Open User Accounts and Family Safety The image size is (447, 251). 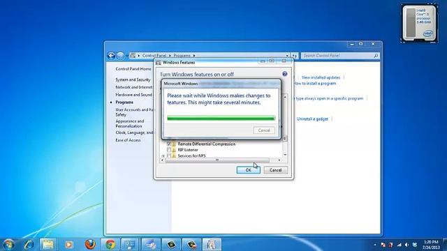[x=134, y=112]
